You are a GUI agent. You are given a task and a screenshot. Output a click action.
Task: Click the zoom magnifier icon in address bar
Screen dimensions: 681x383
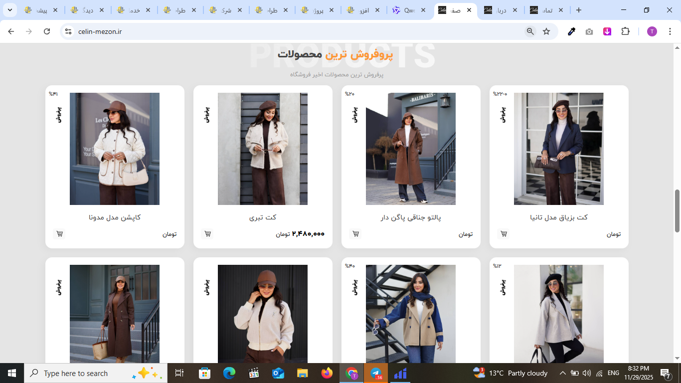(530, 31)
